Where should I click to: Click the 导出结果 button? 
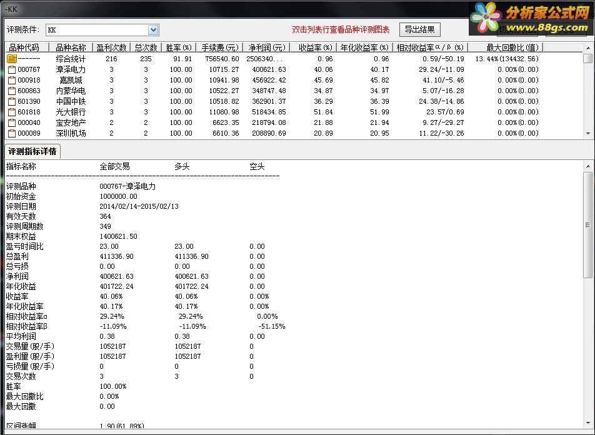[420, 29]
